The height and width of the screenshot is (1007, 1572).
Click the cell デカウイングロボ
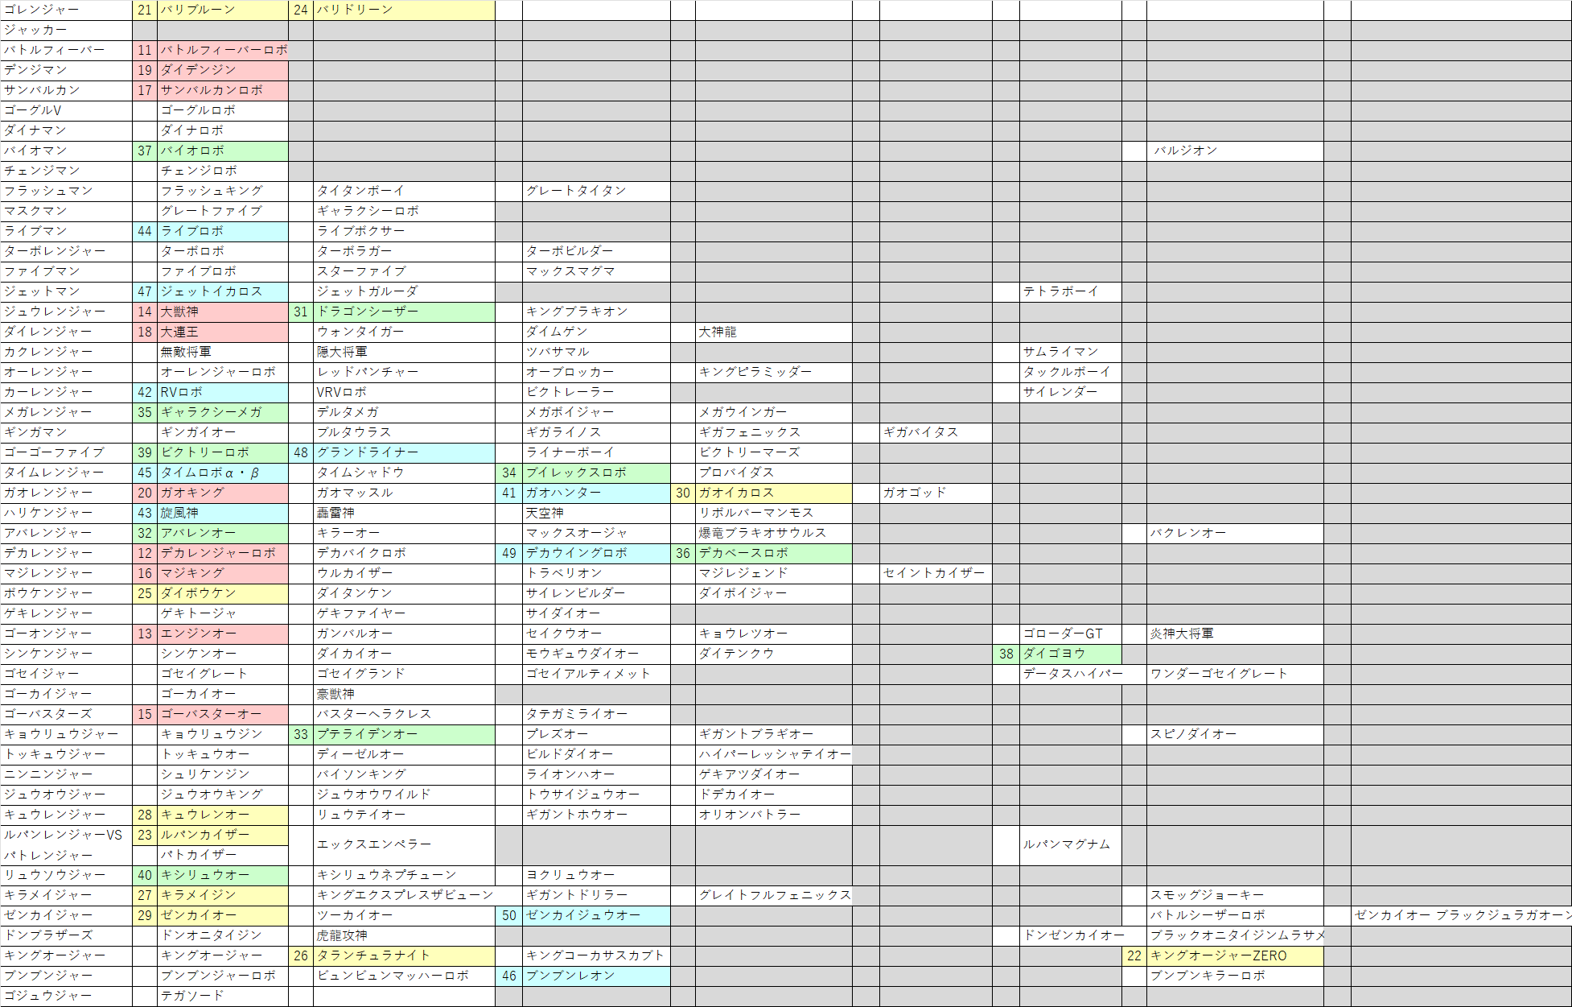pos(596,553)
